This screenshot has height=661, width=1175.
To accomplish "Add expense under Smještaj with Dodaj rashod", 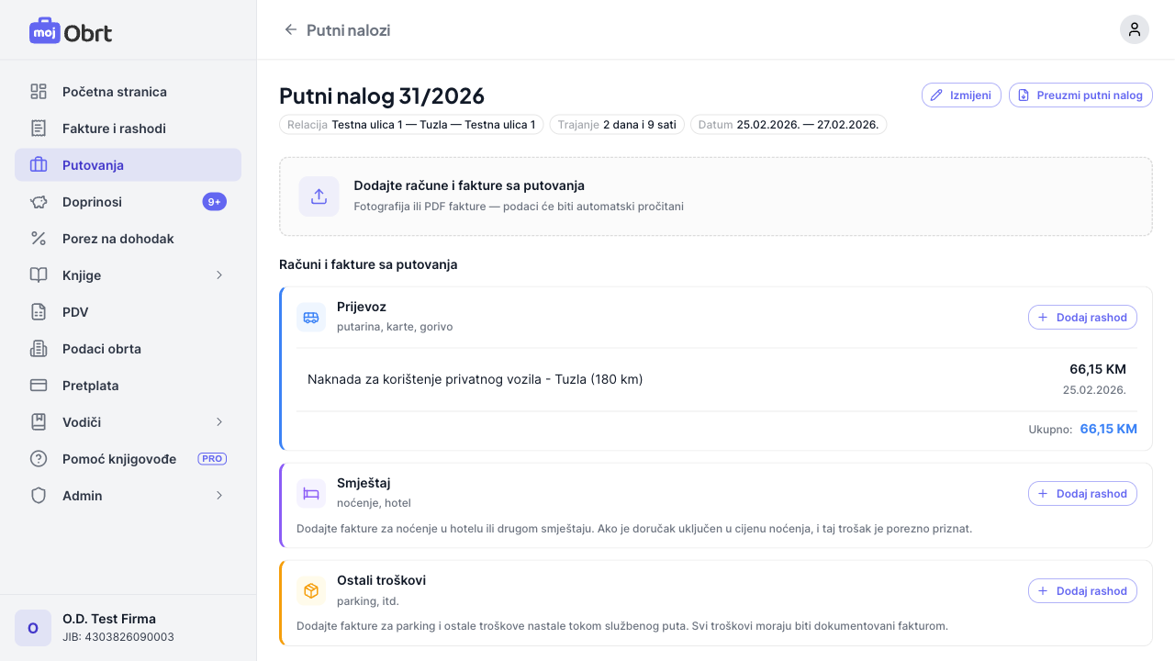I will tap(1081, 494).
